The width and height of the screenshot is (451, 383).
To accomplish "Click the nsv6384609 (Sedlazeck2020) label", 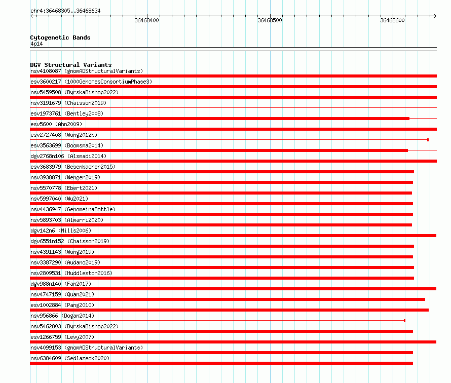I will coord(70,358).
